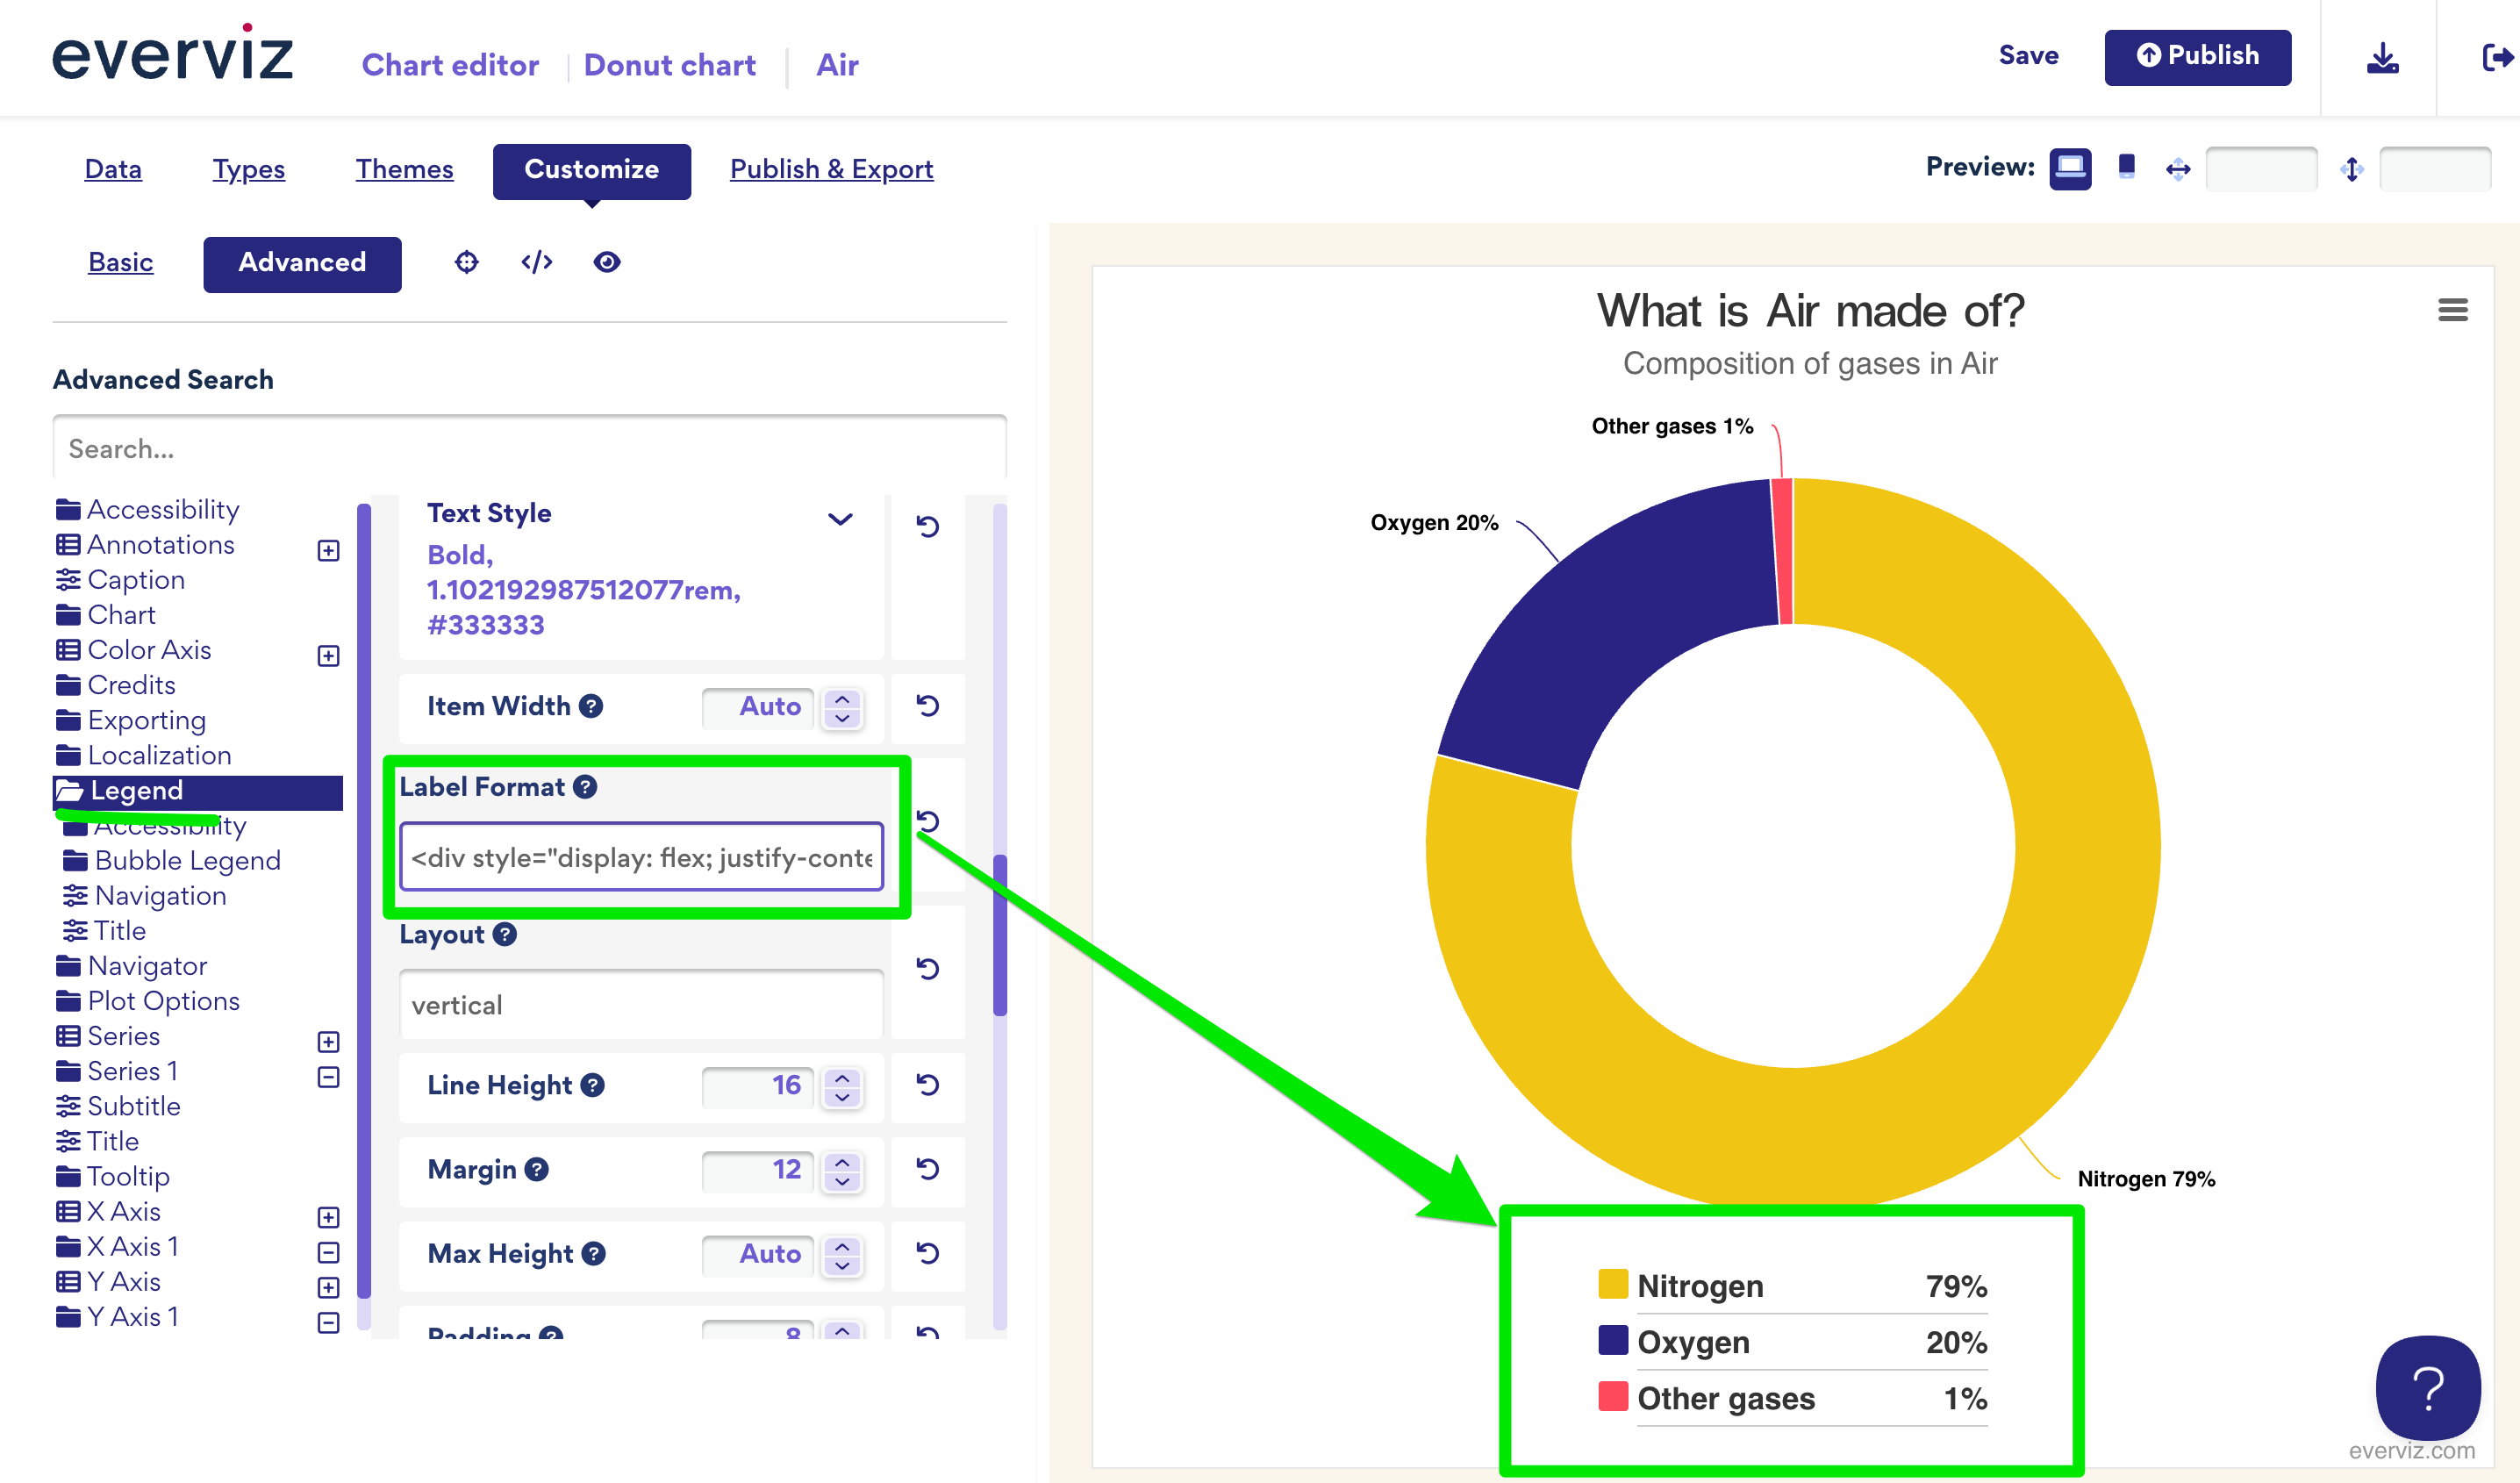Switch to Basic customize mode

click(120, 262)
